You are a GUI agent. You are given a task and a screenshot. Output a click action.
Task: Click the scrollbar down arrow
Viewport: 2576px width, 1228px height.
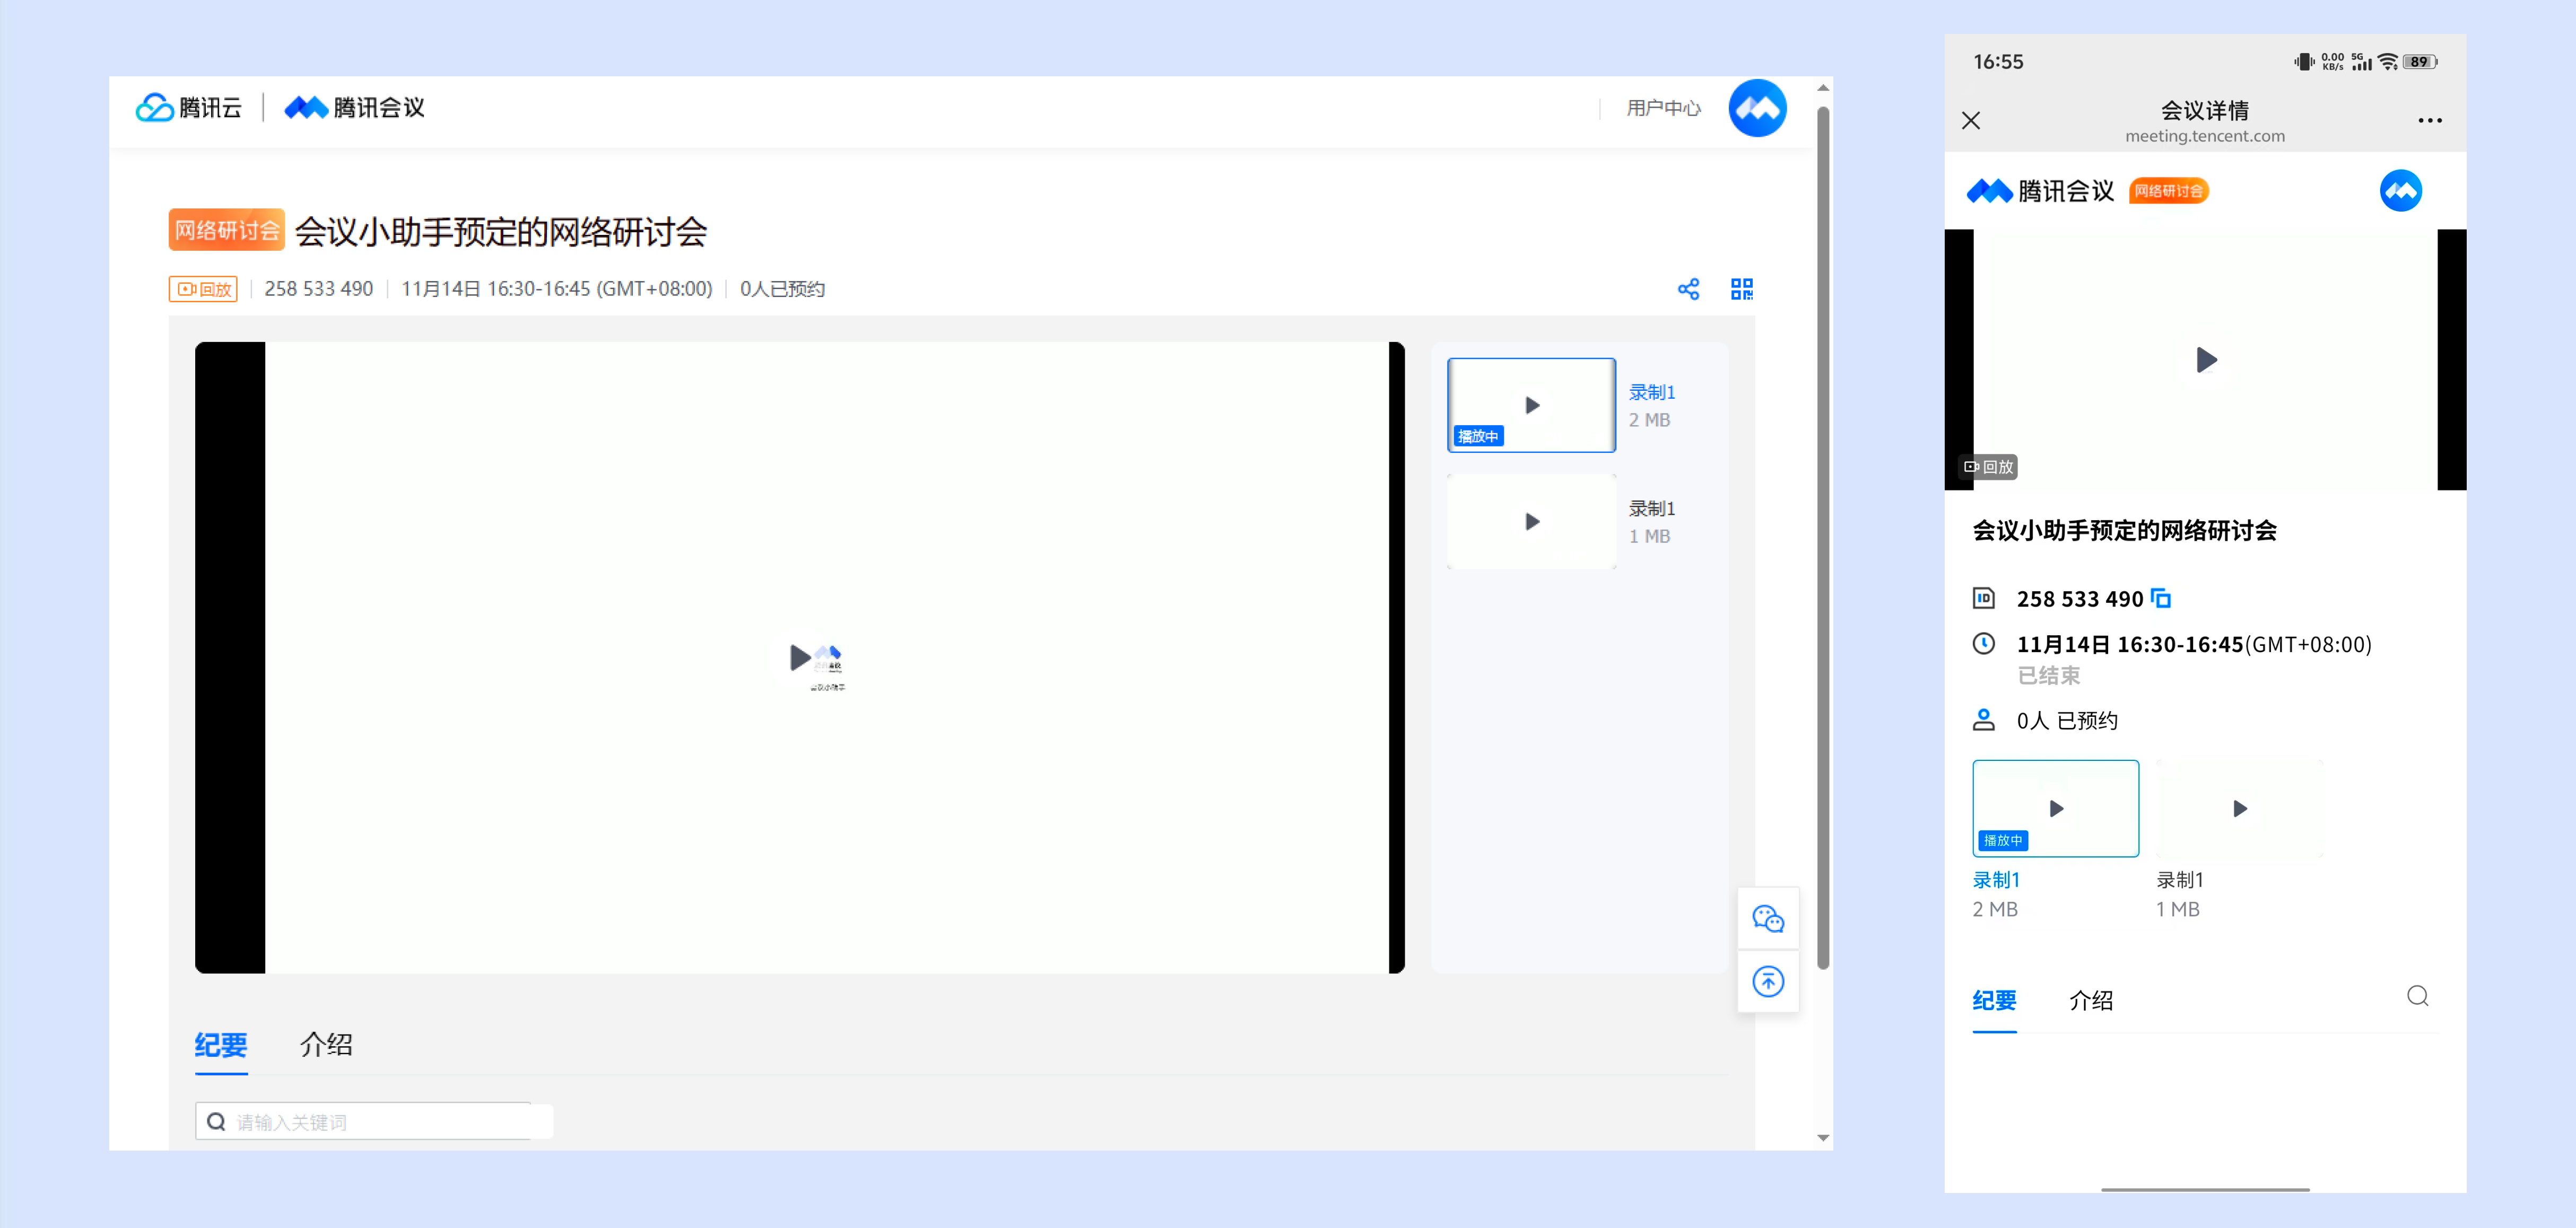point(1823,1138)
